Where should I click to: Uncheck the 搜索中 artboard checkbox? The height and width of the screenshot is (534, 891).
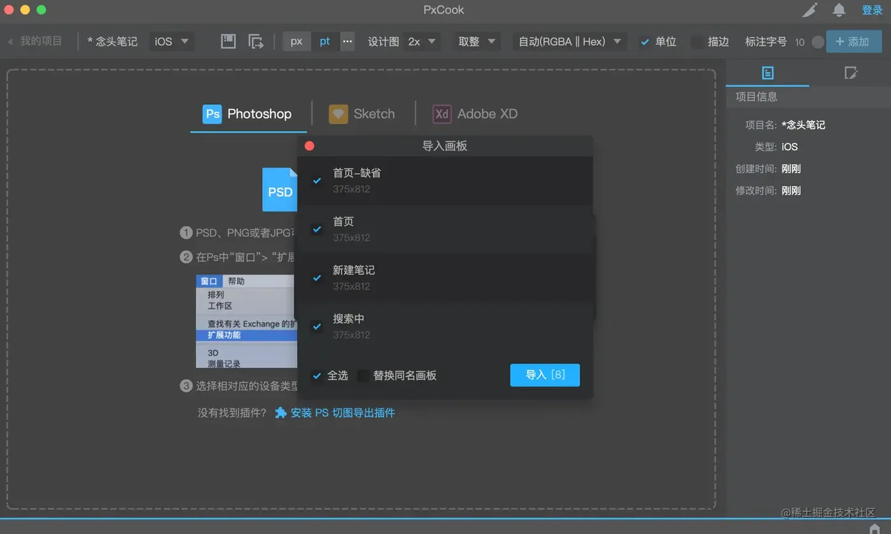pyautogui.click(x=317, y=327)
